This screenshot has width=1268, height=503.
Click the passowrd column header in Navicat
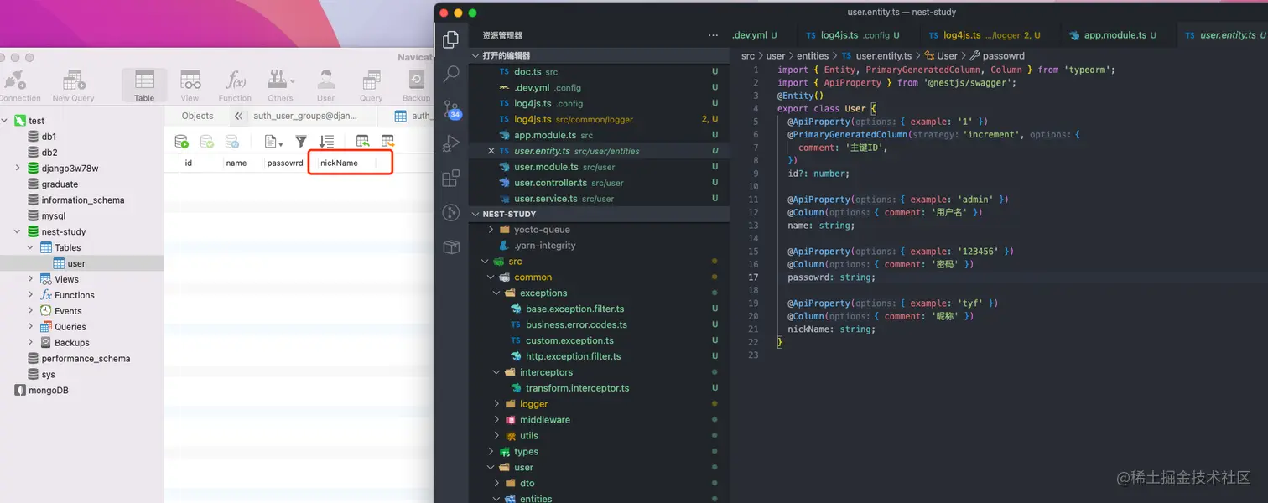[x=285, y=163]
